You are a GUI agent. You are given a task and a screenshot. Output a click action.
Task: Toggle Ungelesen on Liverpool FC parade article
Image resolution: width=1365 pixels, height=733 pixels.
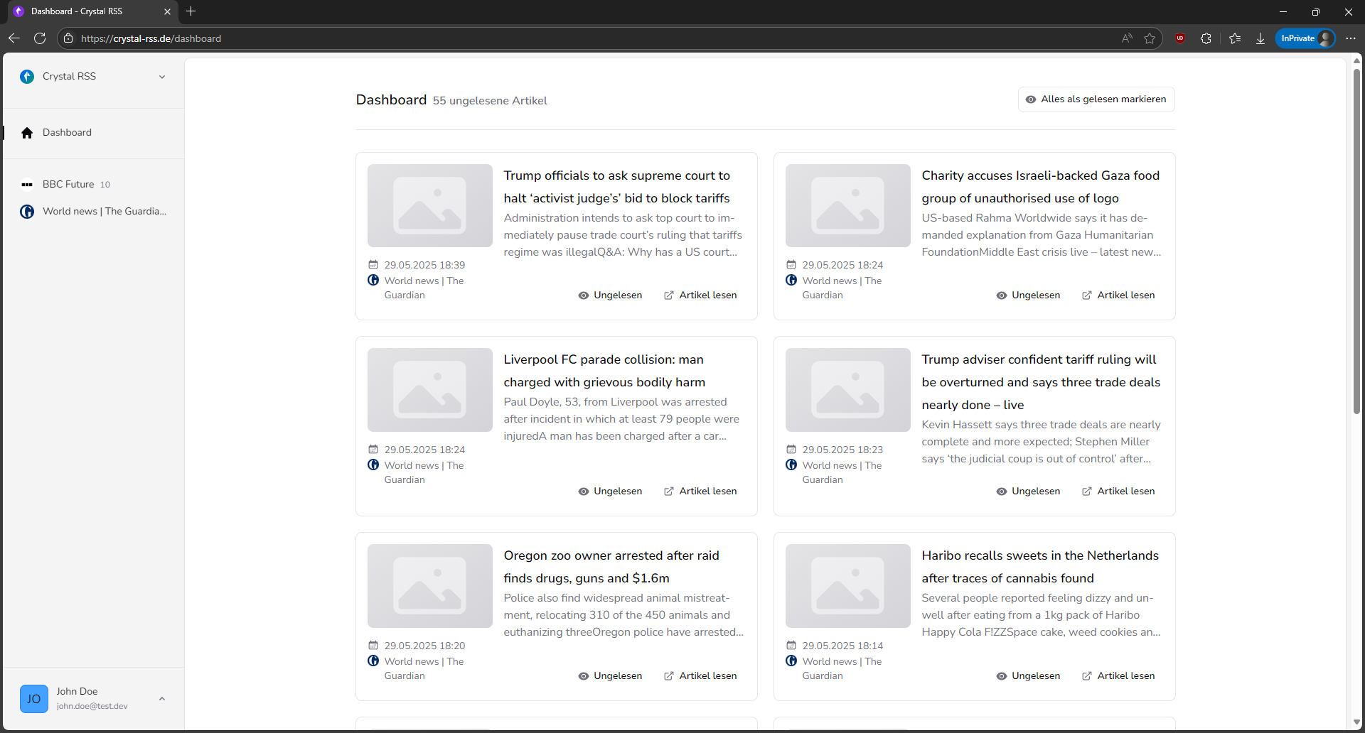coord(610,492)
